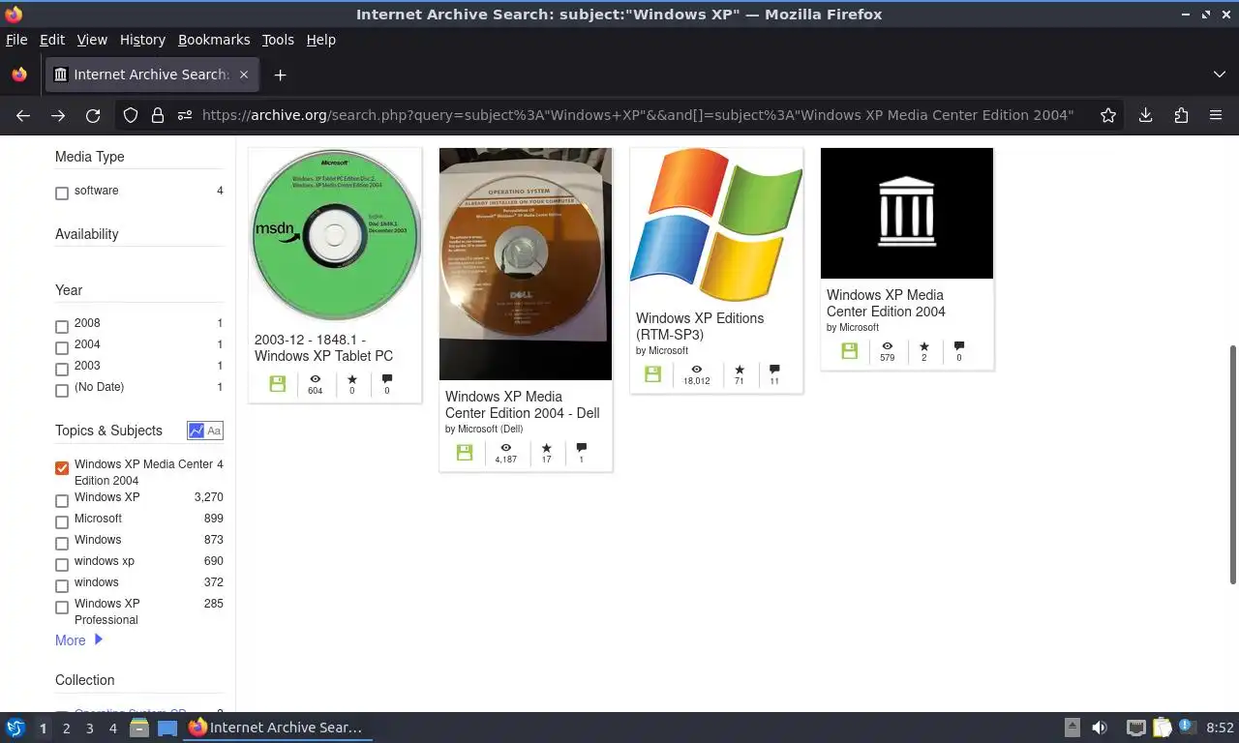
Task: Check the 2008 year filter
Action: 62,327
